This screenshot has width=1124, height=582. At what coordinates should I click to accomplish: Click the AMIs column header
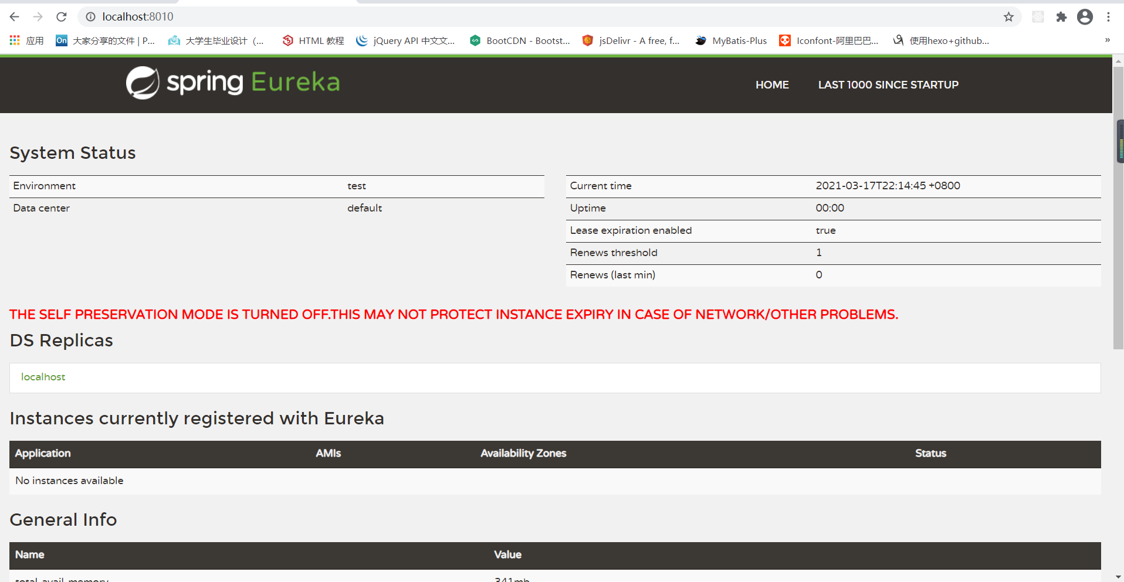329,453
